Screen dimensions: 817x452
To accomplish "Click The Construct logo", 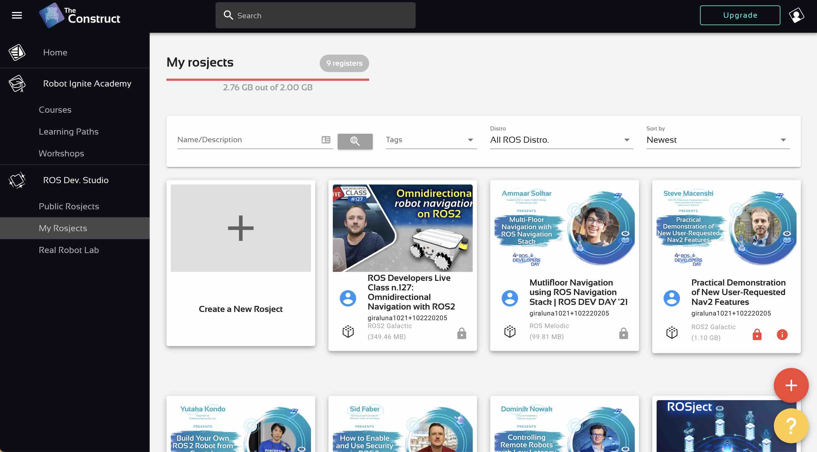I will pyautogui.click(x=80, y=15).
